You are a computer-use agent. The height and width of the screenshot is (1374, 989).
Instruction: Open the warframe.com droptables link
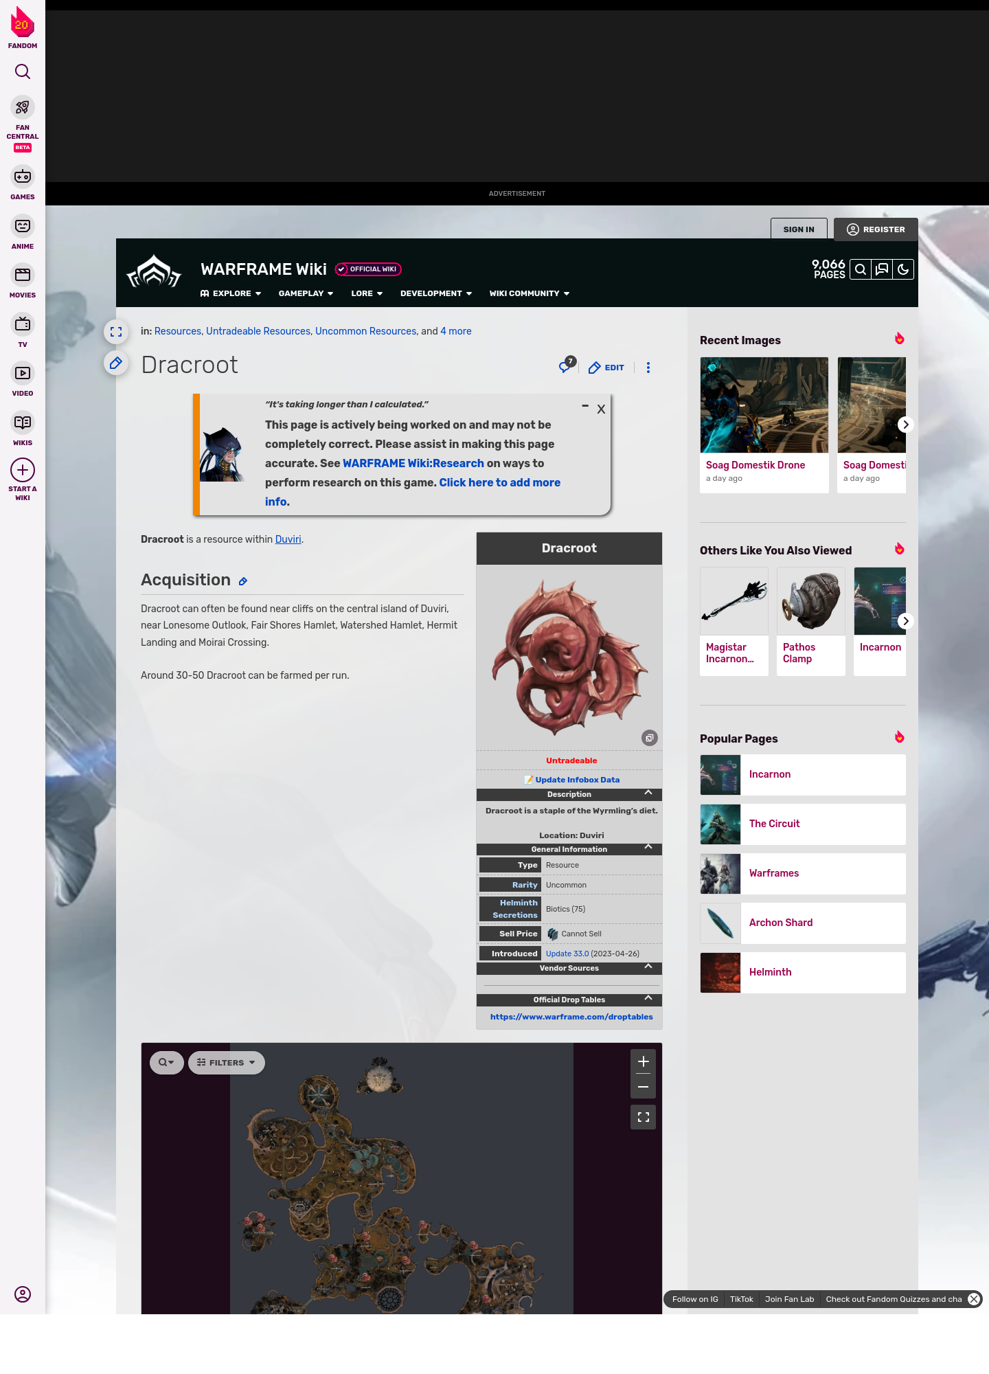[x=571, y=1017]
